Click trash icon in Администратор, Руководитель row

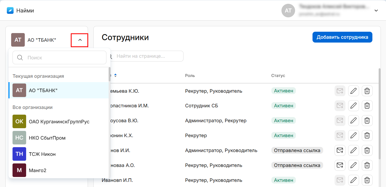tap(367, 150)
